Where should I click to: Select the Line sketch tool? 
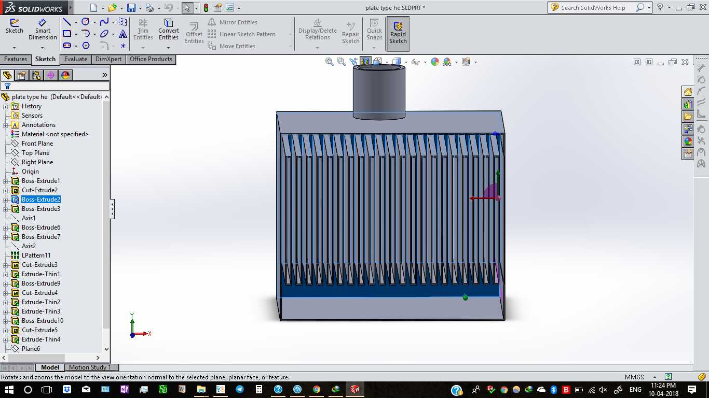tap(67, 22)
